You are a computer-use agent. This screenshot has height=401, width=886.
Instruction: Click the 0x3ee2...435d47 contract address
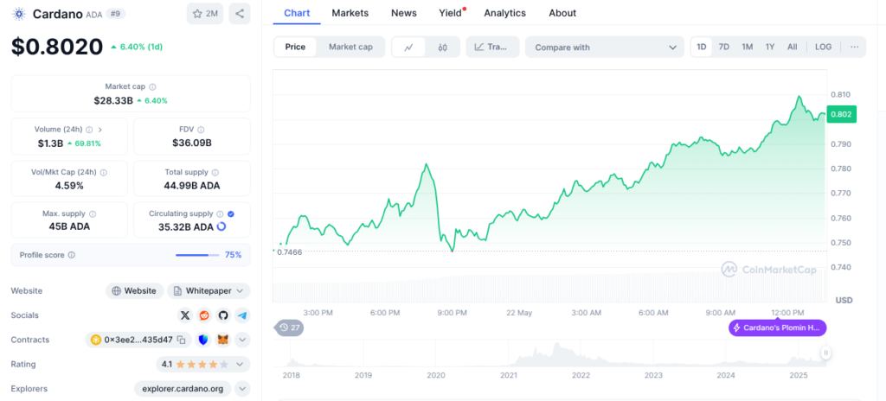138,340
